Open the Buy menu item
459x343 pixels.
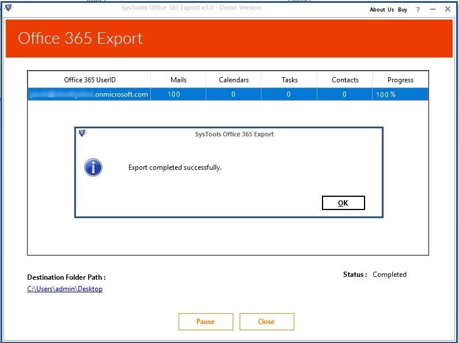[x=403, y=10]
